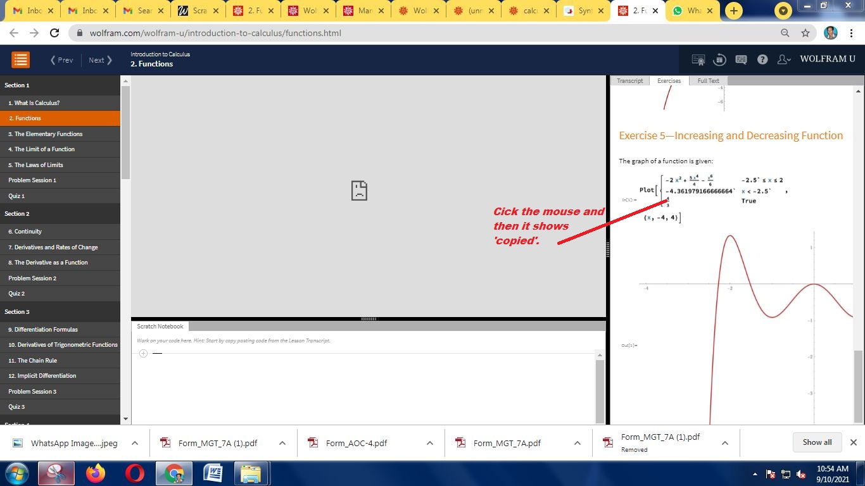Open lesson 5. The Laws of Limits
The image size is (865, 486).
point(60,165)
